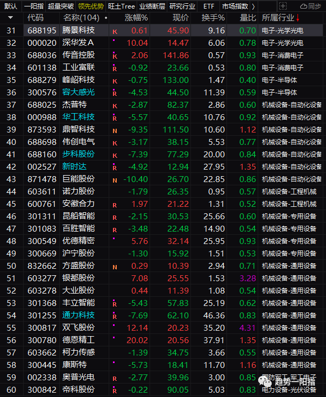Open stock 华工科技
Image resolution: width=326 pixels, height=397 pixels.
pyautogui.click(x=79, y=117)
